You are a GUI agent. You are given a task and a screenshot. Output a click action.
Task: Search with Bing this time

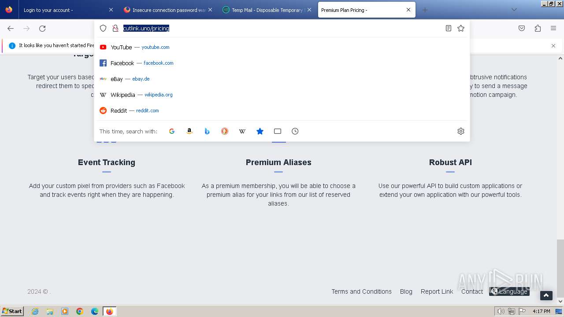207,131
